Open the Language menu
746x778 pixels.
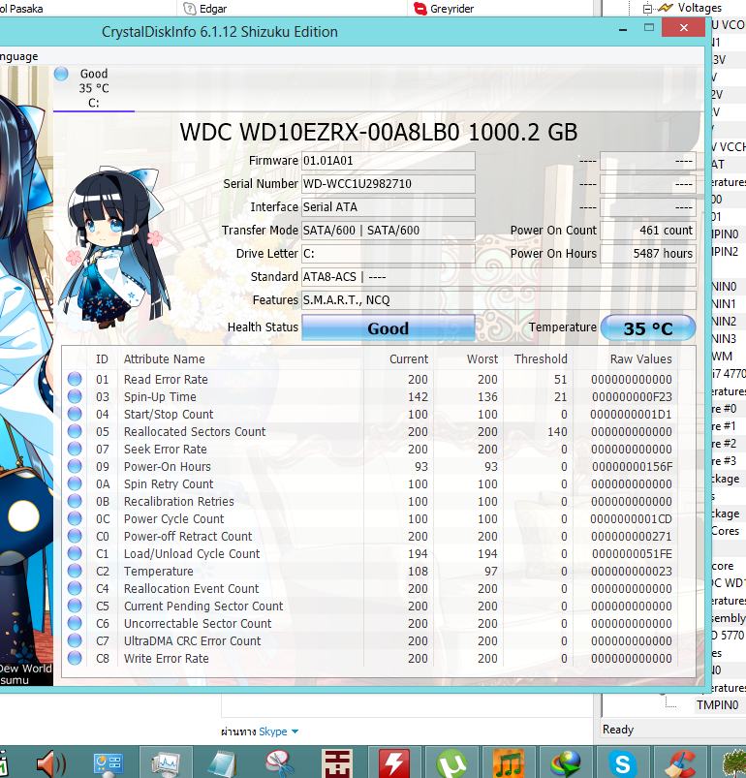[18, 56]
